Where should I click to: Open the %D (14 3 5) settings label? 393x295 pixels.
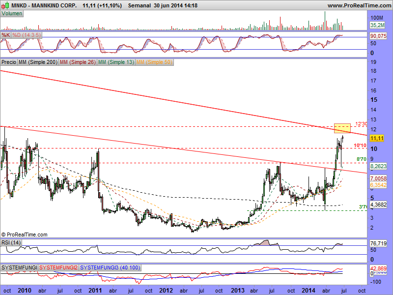pos(27,35)
